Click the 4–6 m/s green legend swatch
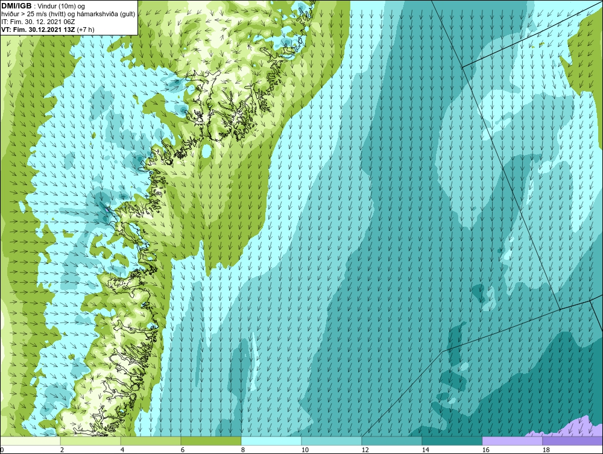This screenshot has width=603, height=454. [151, 441]
